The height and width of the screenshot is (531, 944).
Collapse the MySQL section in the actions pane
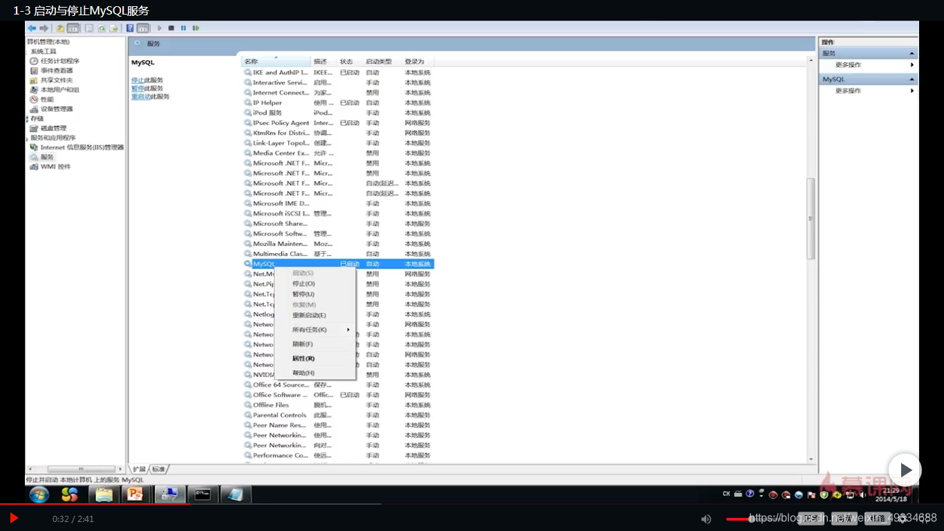(912, 80)
